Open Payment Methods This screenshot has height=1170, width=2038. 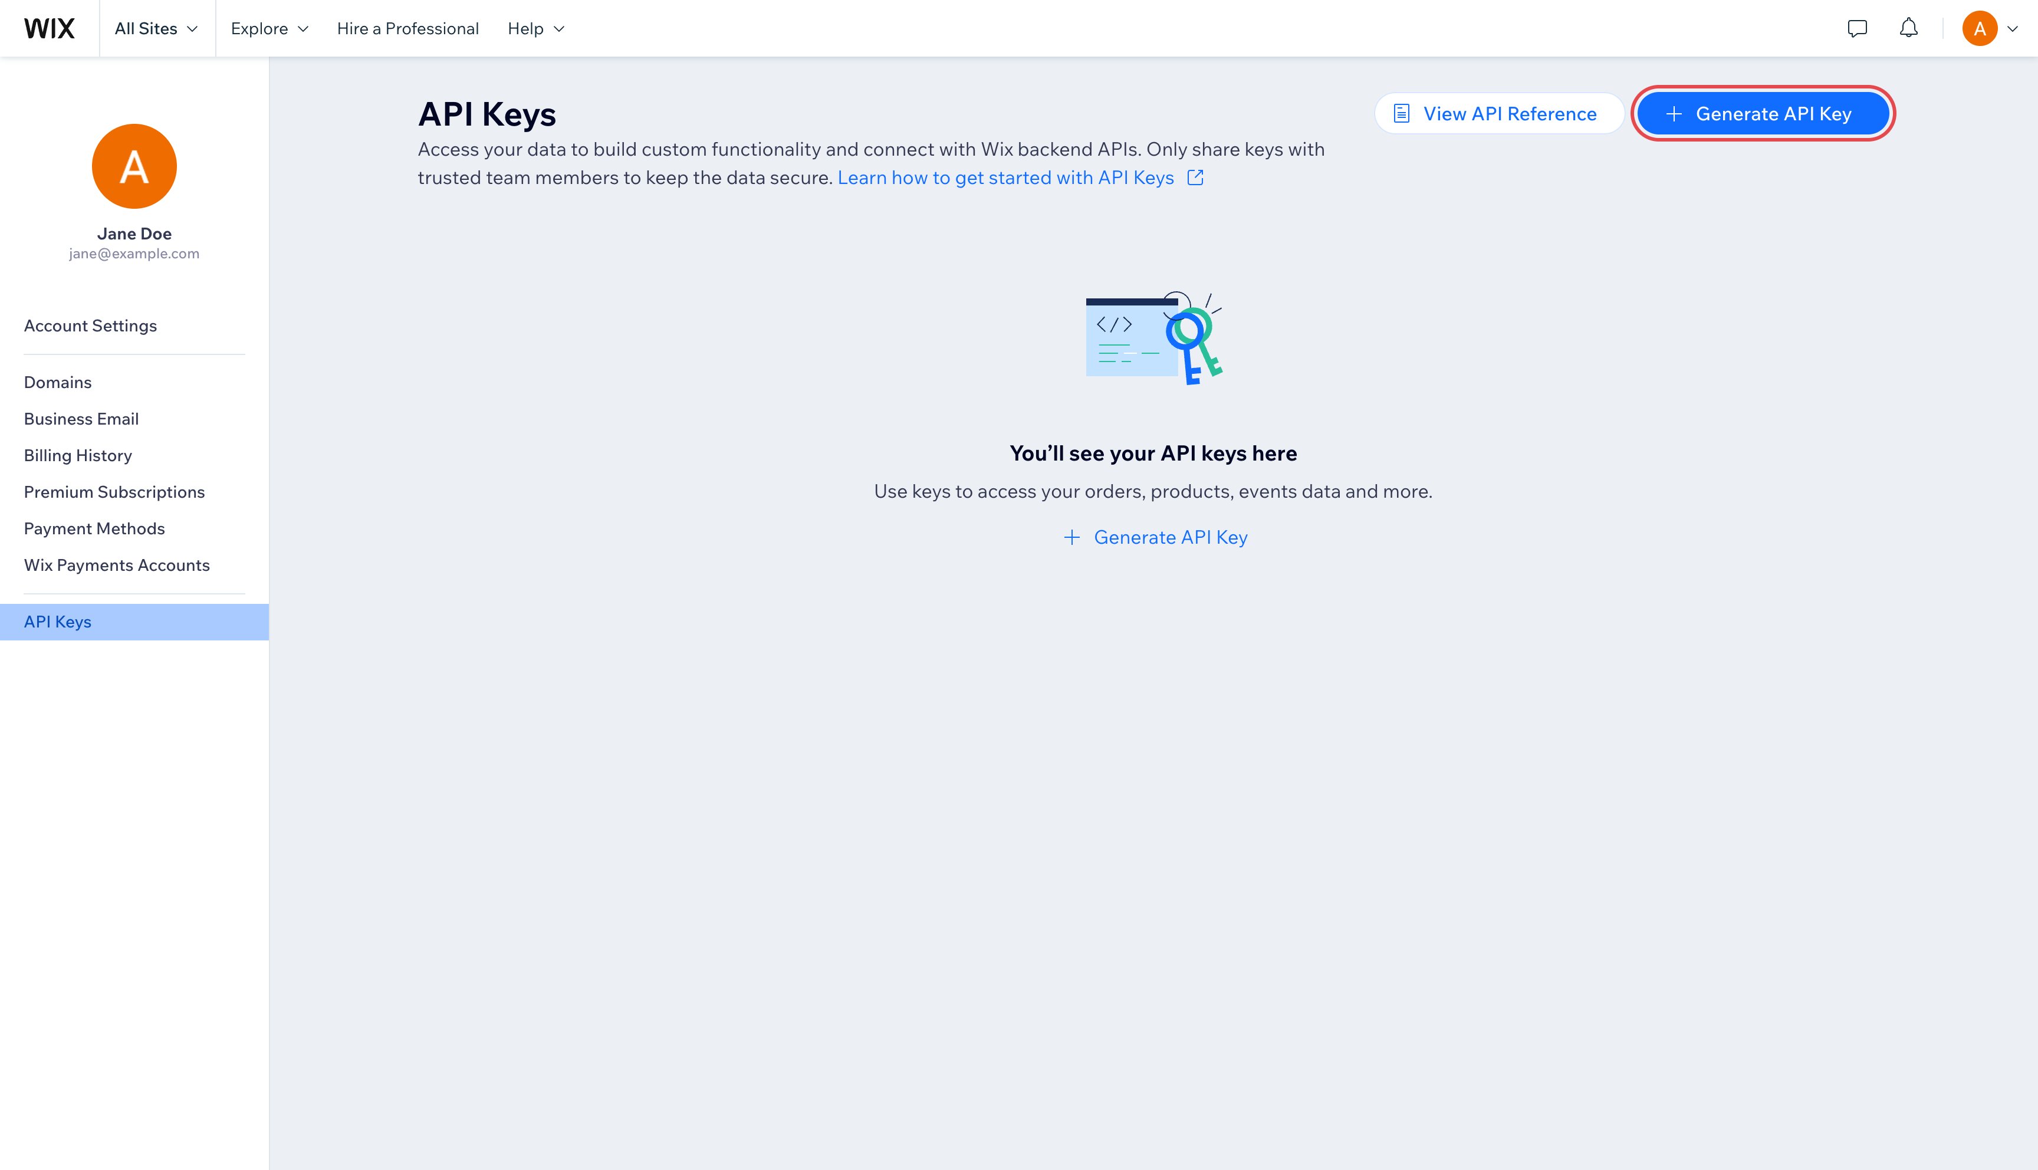point(94,529)
